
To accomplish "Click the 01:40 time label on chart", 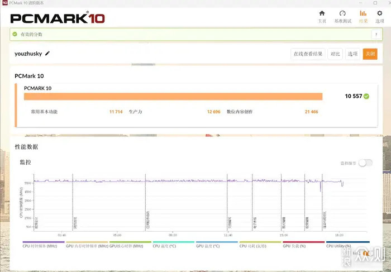I will tap(61, 235).
